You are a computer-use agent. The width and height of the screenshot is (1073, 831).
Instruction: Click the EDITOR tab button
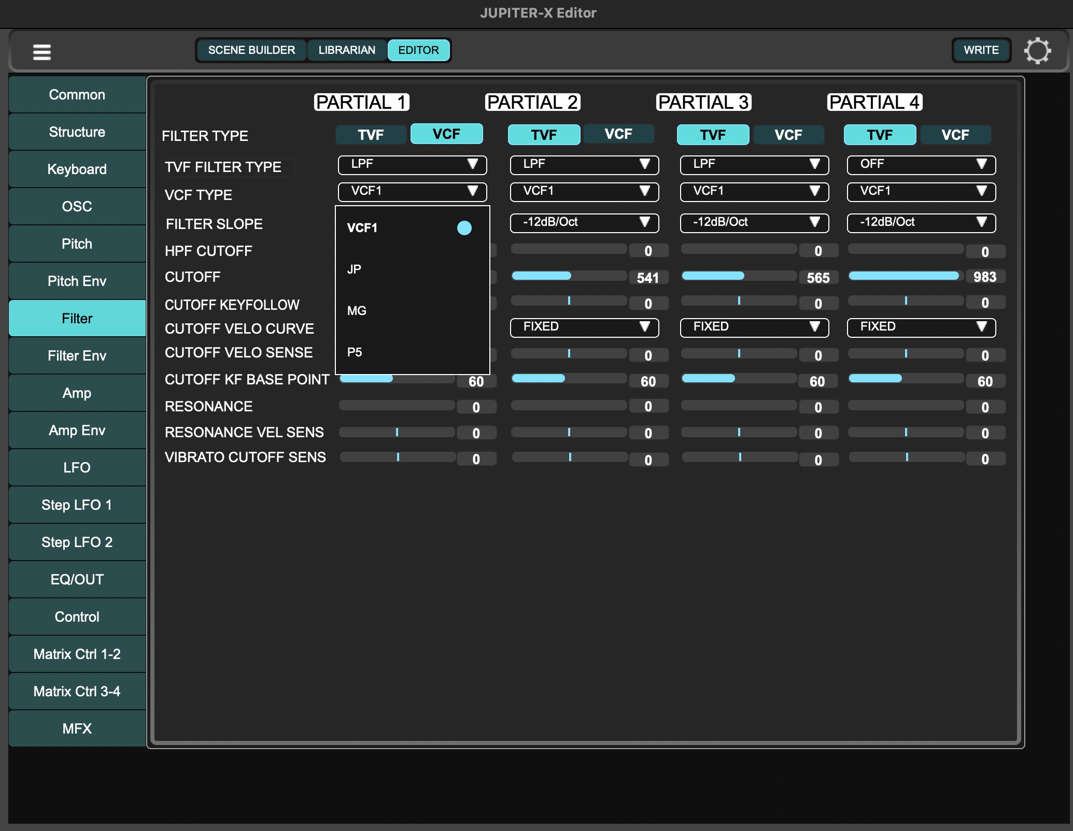tap(417, 50)
